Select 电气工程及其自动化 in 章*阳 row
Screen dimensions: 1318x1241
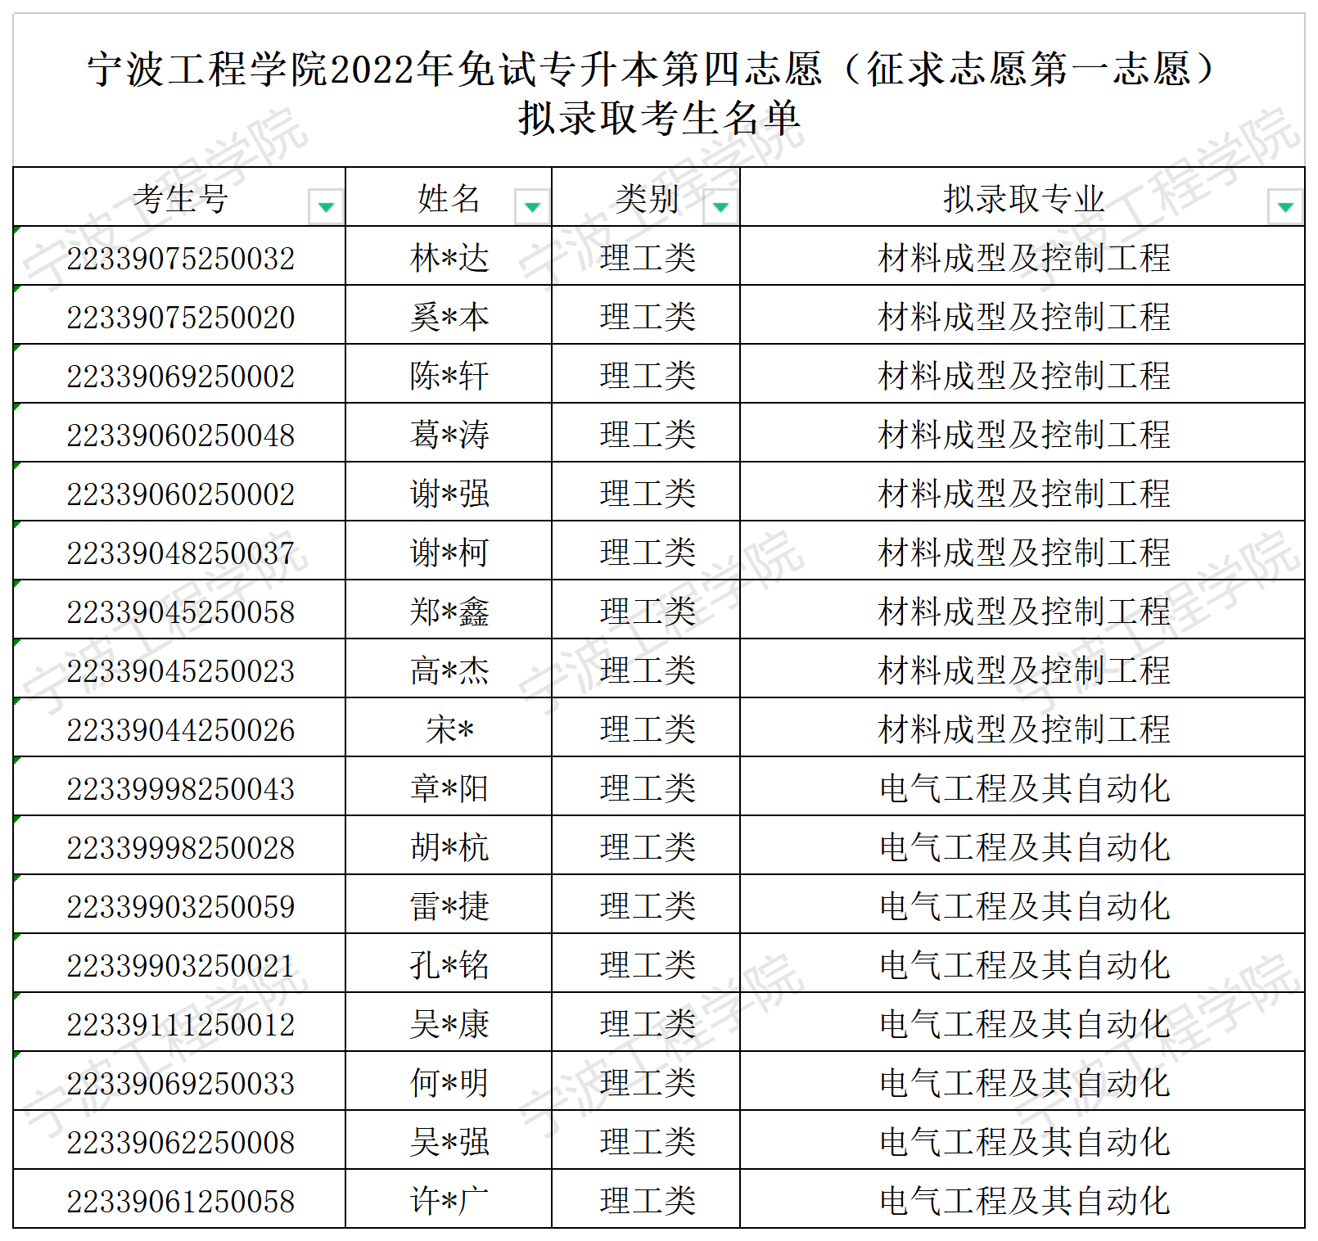coord(1022,787)
